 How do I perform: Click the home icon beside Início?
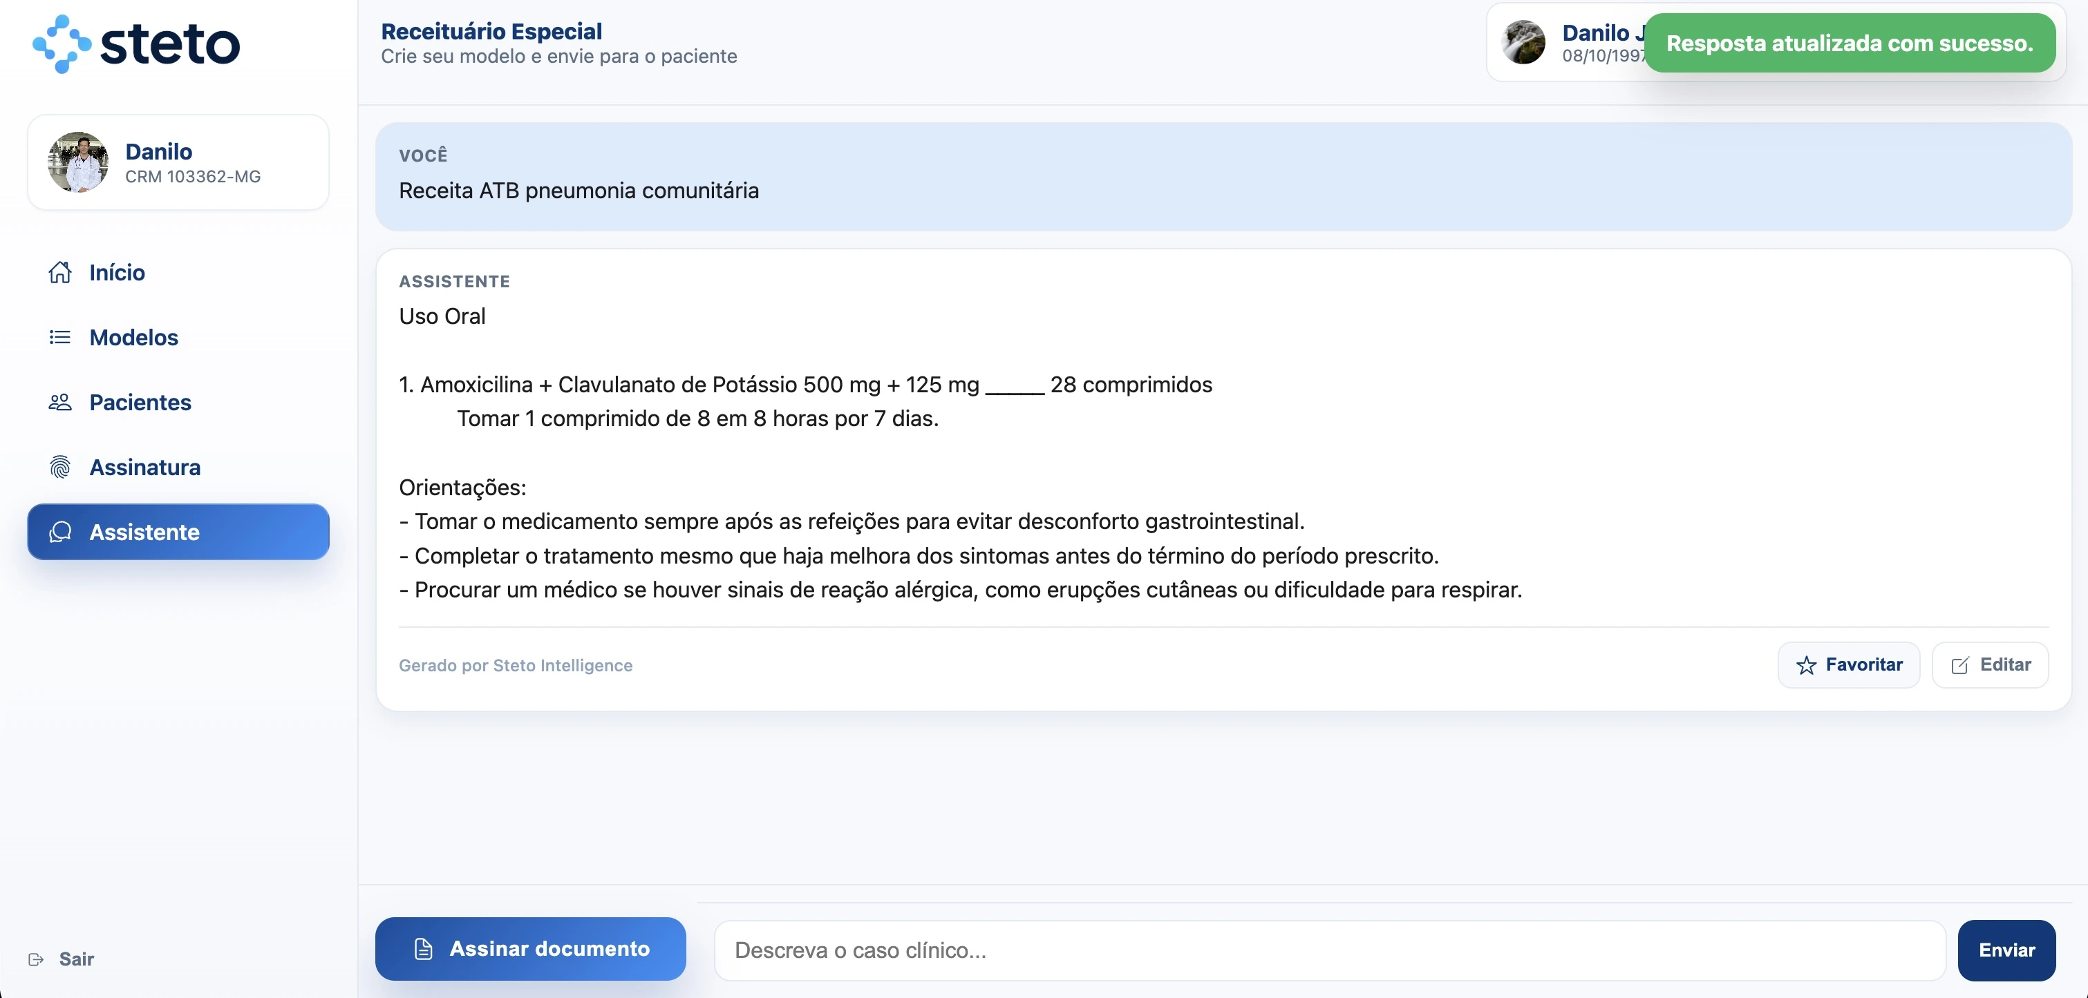tap(60, 272)
